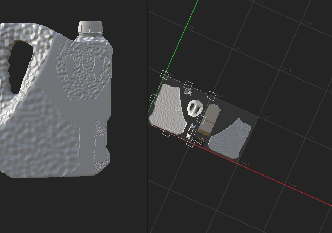Grab the top-left corner handle near label 011
332x233 pixels.
pyautogui.click(x=164, y=75)
